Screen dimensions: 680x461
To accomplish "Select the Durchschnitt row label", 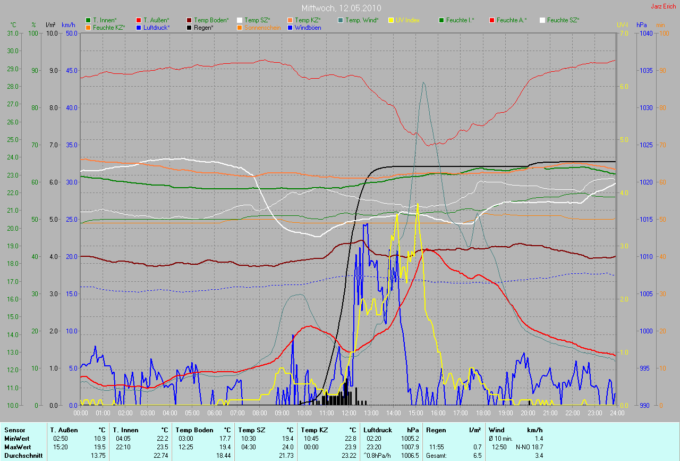I will (x=23, y=456).
